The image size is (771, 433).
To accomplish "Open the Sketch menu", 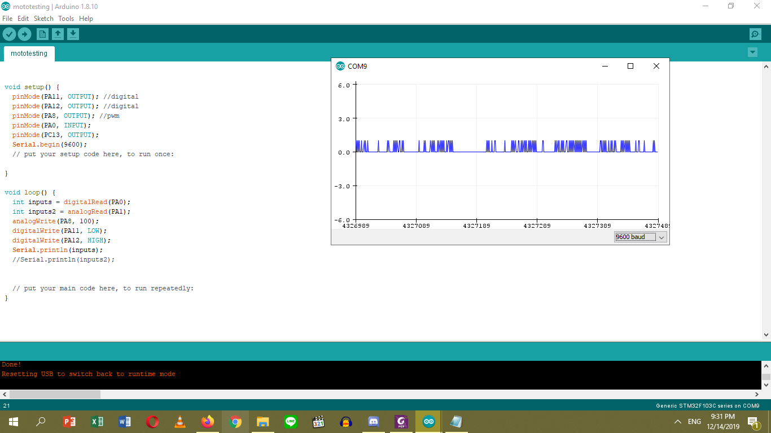I will click(43, 19).
